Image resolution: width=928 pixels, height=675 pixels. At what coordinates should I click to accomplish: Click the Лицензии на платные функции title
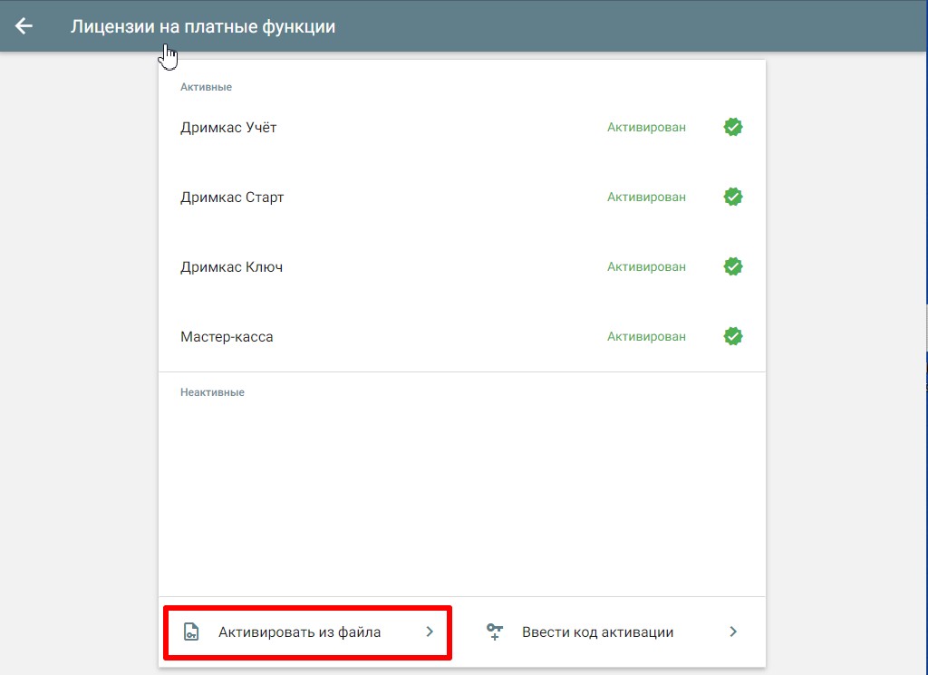pyautogui.click(x=203, y=27)
